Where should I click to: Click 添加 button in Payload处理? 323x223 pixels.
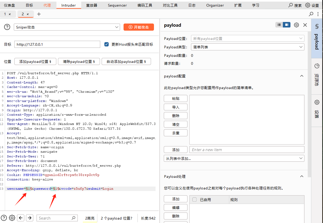point(176,199)
